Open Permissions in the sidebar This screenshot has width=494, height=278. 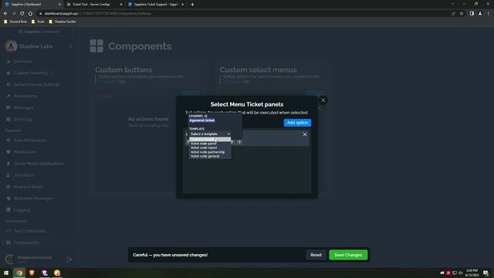click(x=25, y=96)
